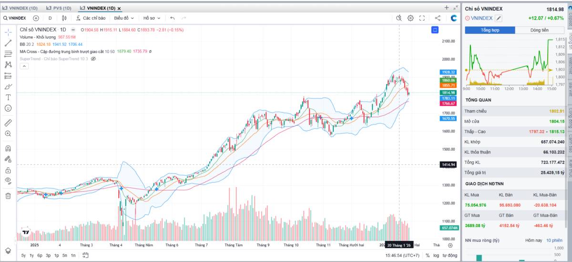The height and width of the screenshot is (262, 572).
Task: Collapse the indicator legend chevron
Action: [x=23, y=66]
